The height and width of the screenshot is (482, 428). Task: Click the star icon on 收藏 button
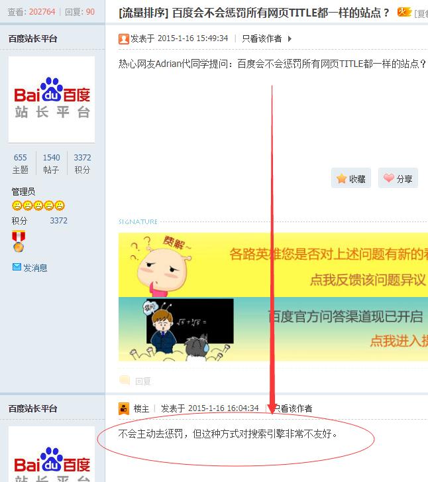[341, 178]
